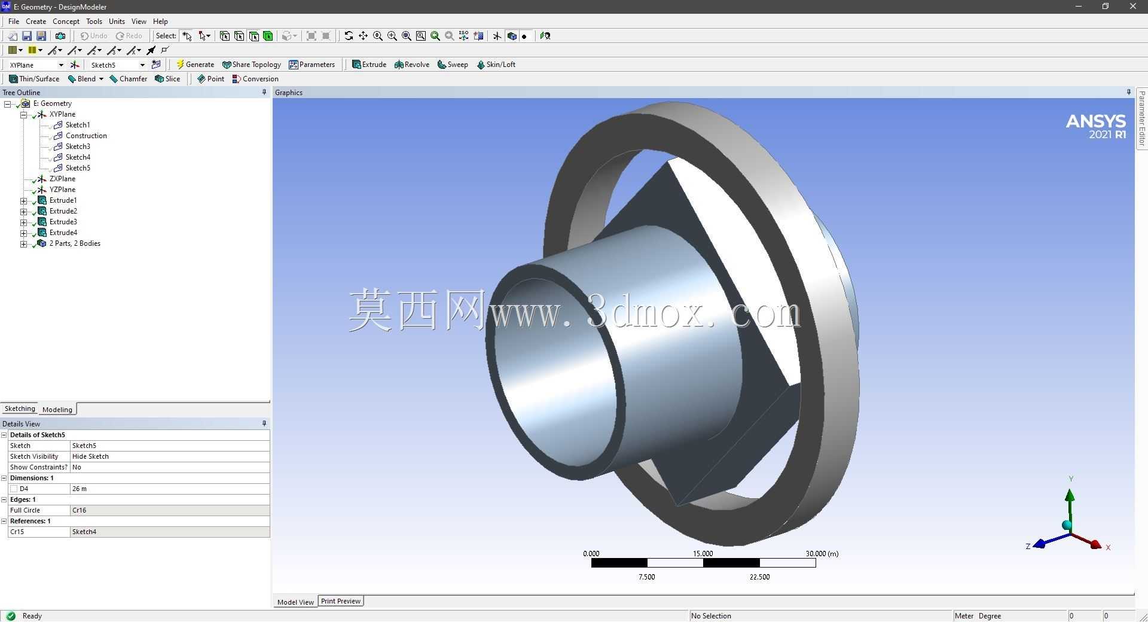
Task: Click the Shrink Face Selection icon
Action: (x=326, y=36)
